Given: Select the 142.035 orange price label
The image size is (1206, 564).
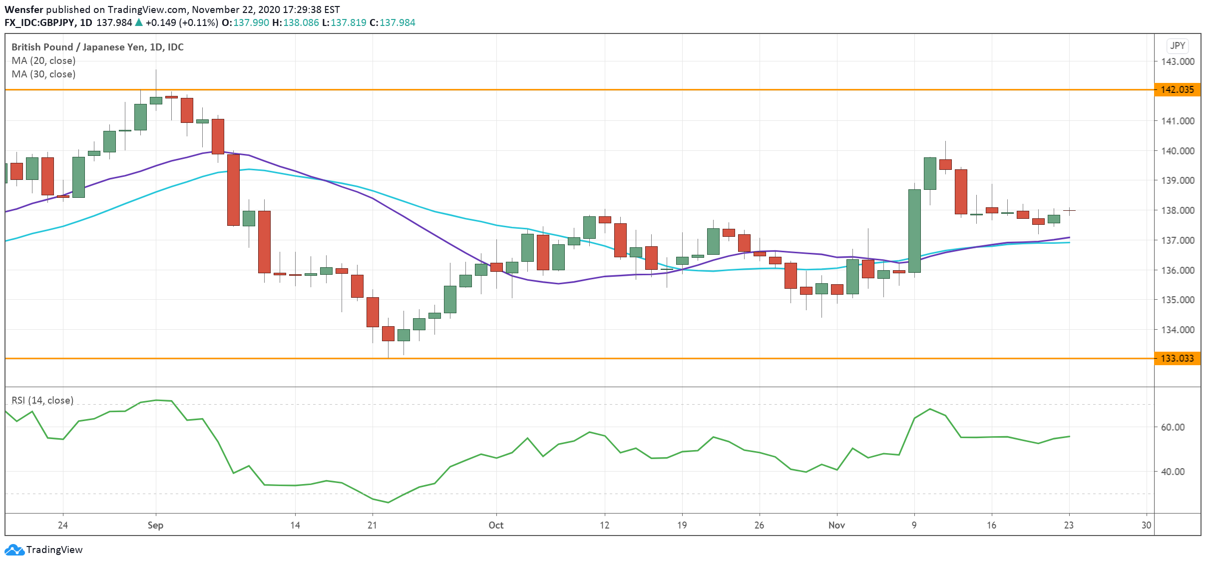Looking at the screenshot, I should pyautogui.click(x=1177, y=90).
